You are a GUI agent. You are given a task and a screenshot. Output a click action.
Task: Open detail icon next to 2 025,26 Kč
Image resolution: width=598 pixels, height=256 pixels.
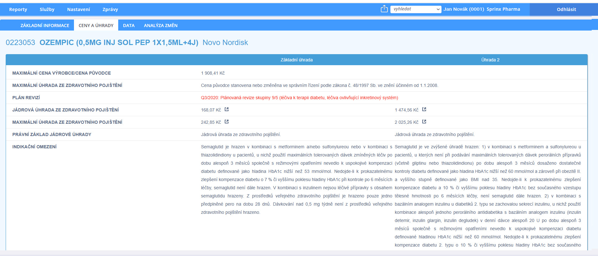point(424,122)
